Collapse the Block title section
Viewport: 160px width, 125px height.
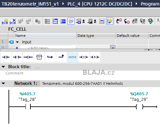pos(3,67)
